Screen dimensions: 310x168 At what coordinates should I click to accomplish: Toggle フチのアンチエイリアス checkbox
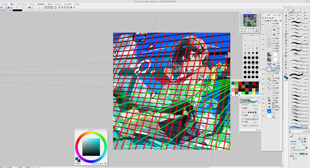tap(291, 150)
